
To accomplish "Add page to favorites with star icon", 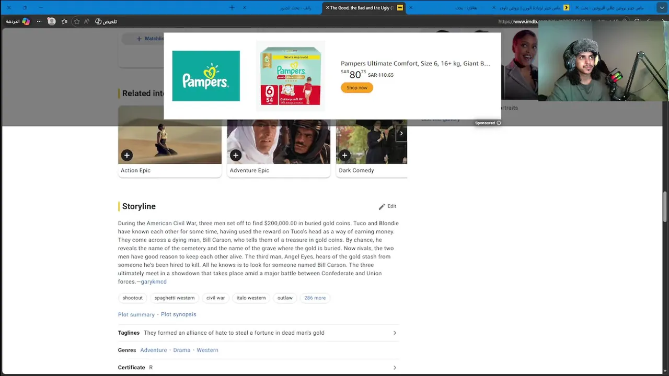I will (77, 21).
